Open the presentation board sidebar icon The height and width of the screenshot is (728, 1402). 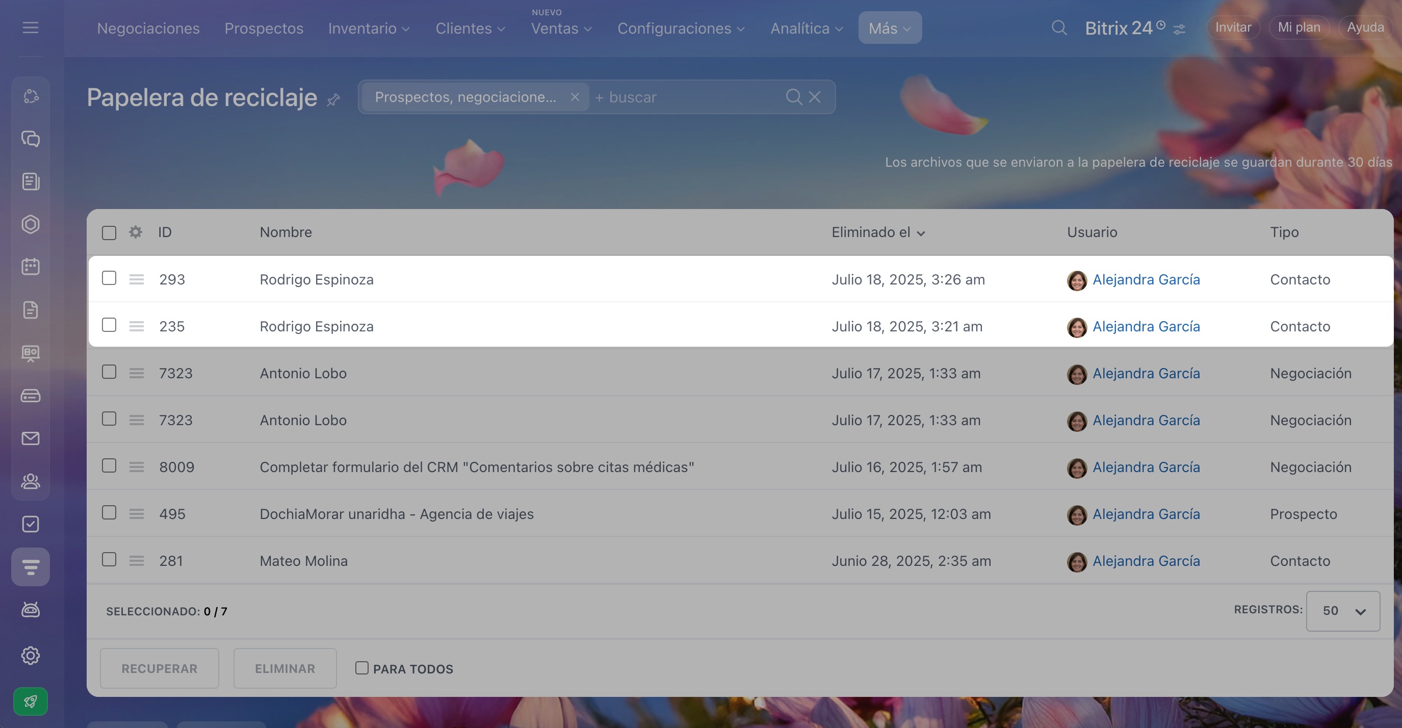31,353
